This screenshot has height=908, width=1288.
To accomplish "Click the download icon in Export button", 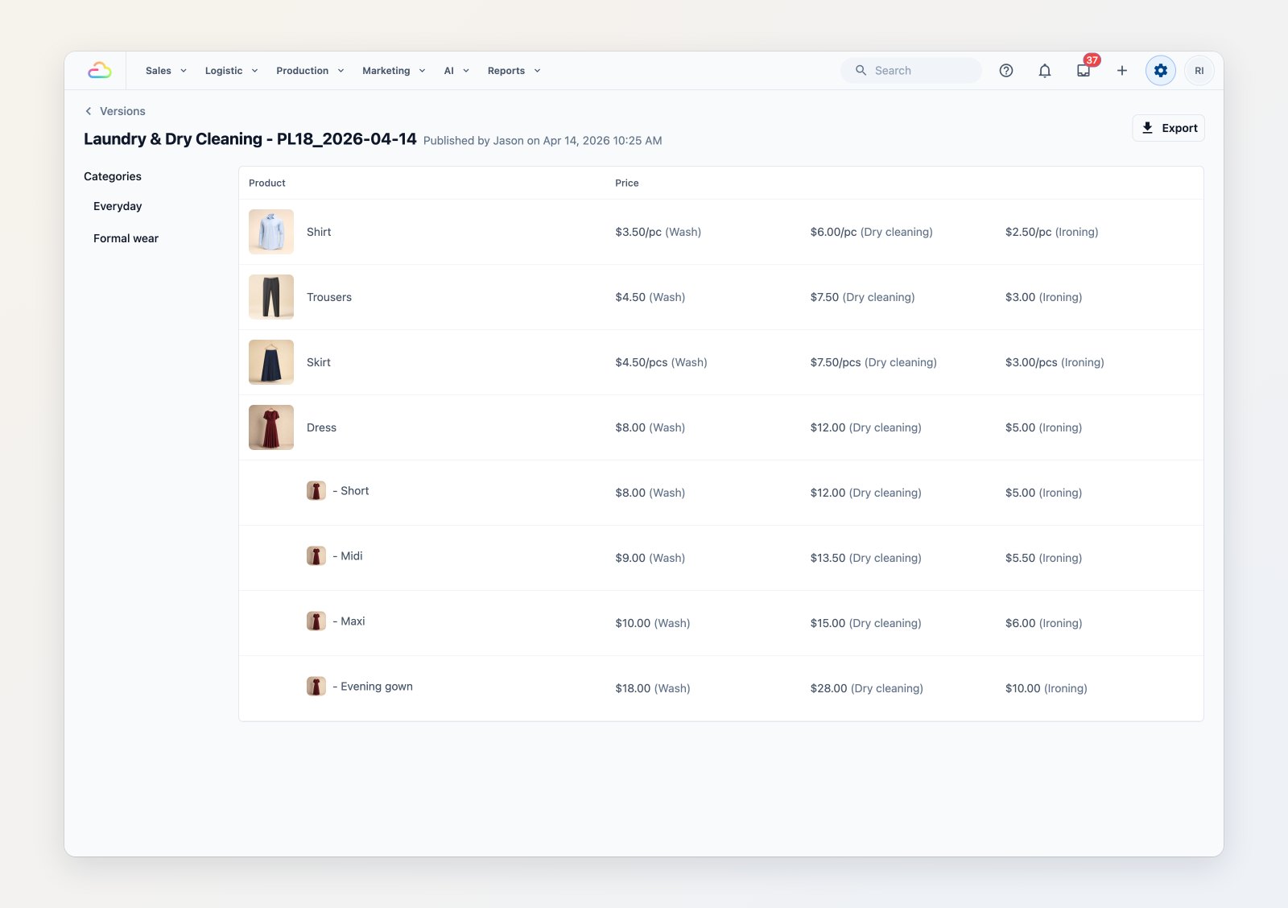I will (x=1148, y=128).
